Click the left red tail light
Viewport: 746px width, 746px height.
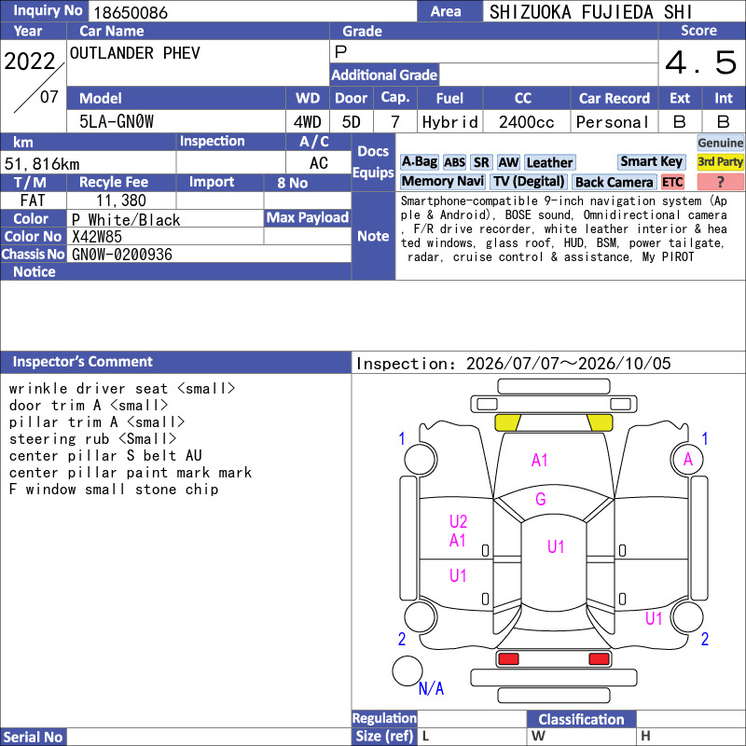508,659
